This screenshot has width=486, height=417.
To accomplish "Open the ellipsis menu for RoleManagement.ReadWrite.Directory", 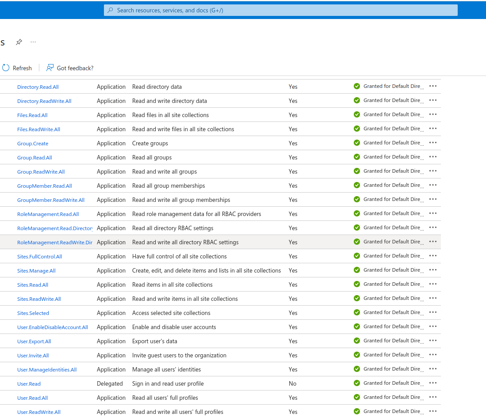I will click(433, 242).
